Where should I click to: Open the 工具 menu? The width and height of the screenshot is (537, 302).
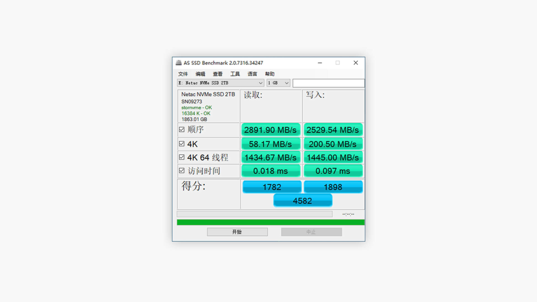point(235,74)
